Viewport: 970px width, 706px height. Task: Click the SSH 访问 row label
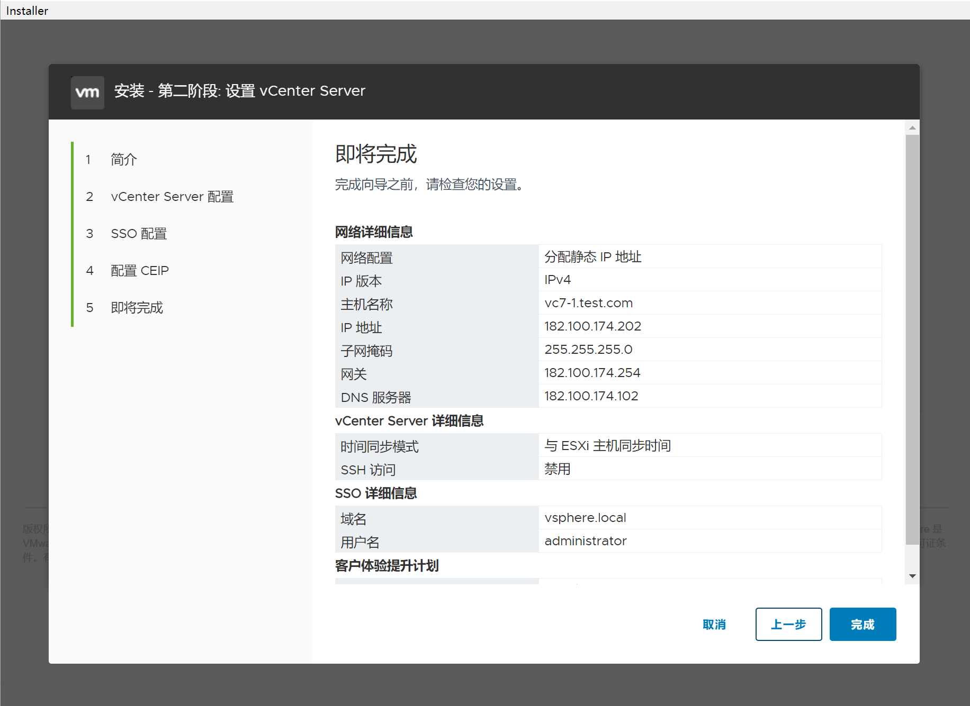(x=368, y=470)
